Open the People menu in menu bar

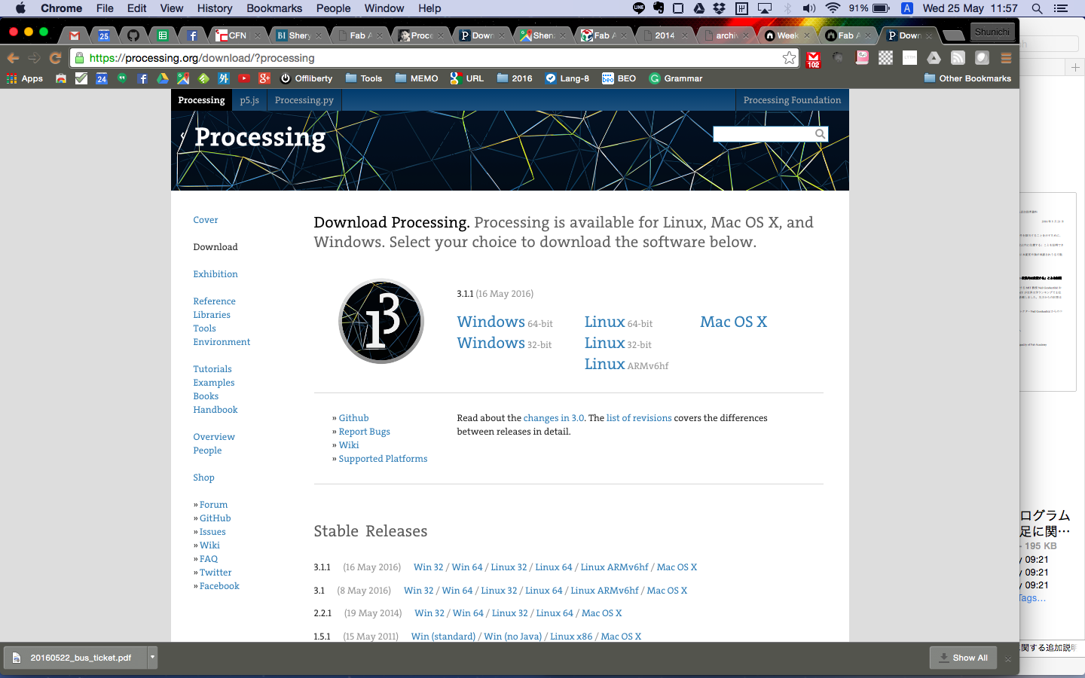coord(333,8)
